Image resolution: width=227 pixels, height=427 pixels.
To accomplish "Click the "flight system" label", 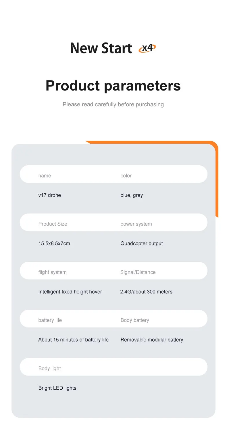I will [x=52, y=272].
